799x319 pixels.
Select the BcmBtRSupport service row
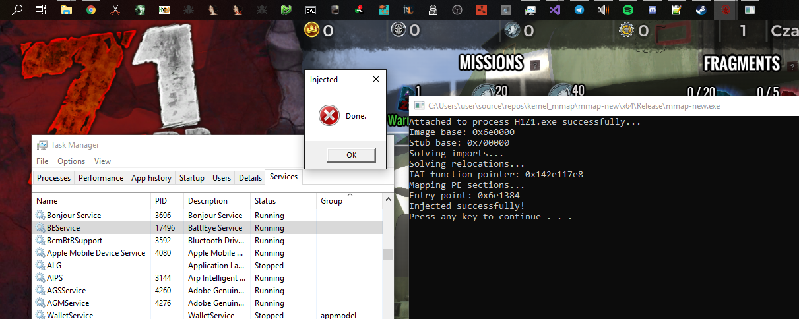pos(208,241)
